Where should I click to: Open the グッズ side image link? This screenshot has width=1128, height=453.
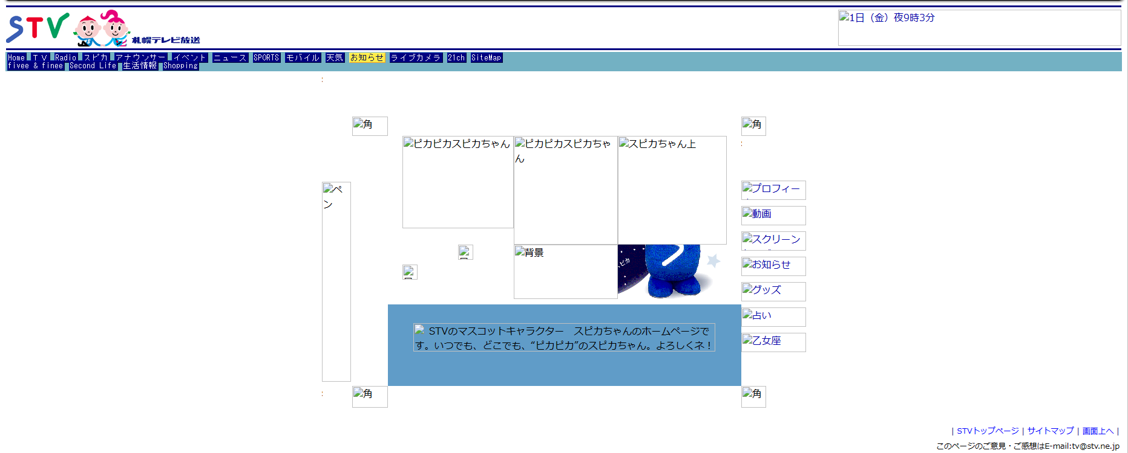click(773, 291)
